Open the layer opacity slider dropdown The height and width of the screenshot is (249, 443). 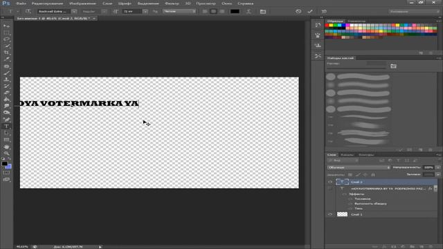tap(438, 167)
